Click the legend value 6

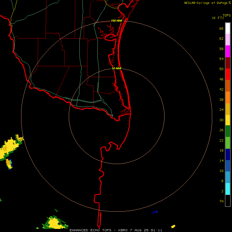pos(222,181)
